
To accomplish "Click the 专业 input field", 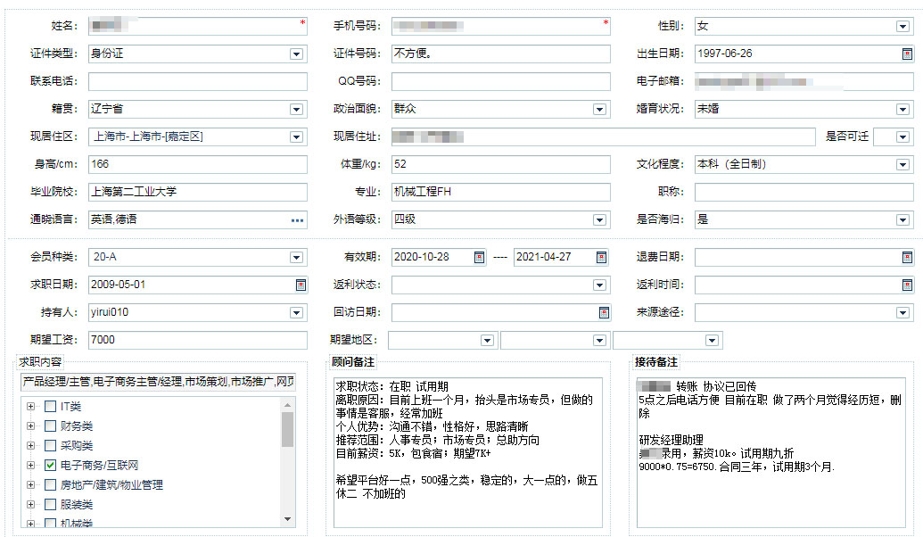I will 501,192.
